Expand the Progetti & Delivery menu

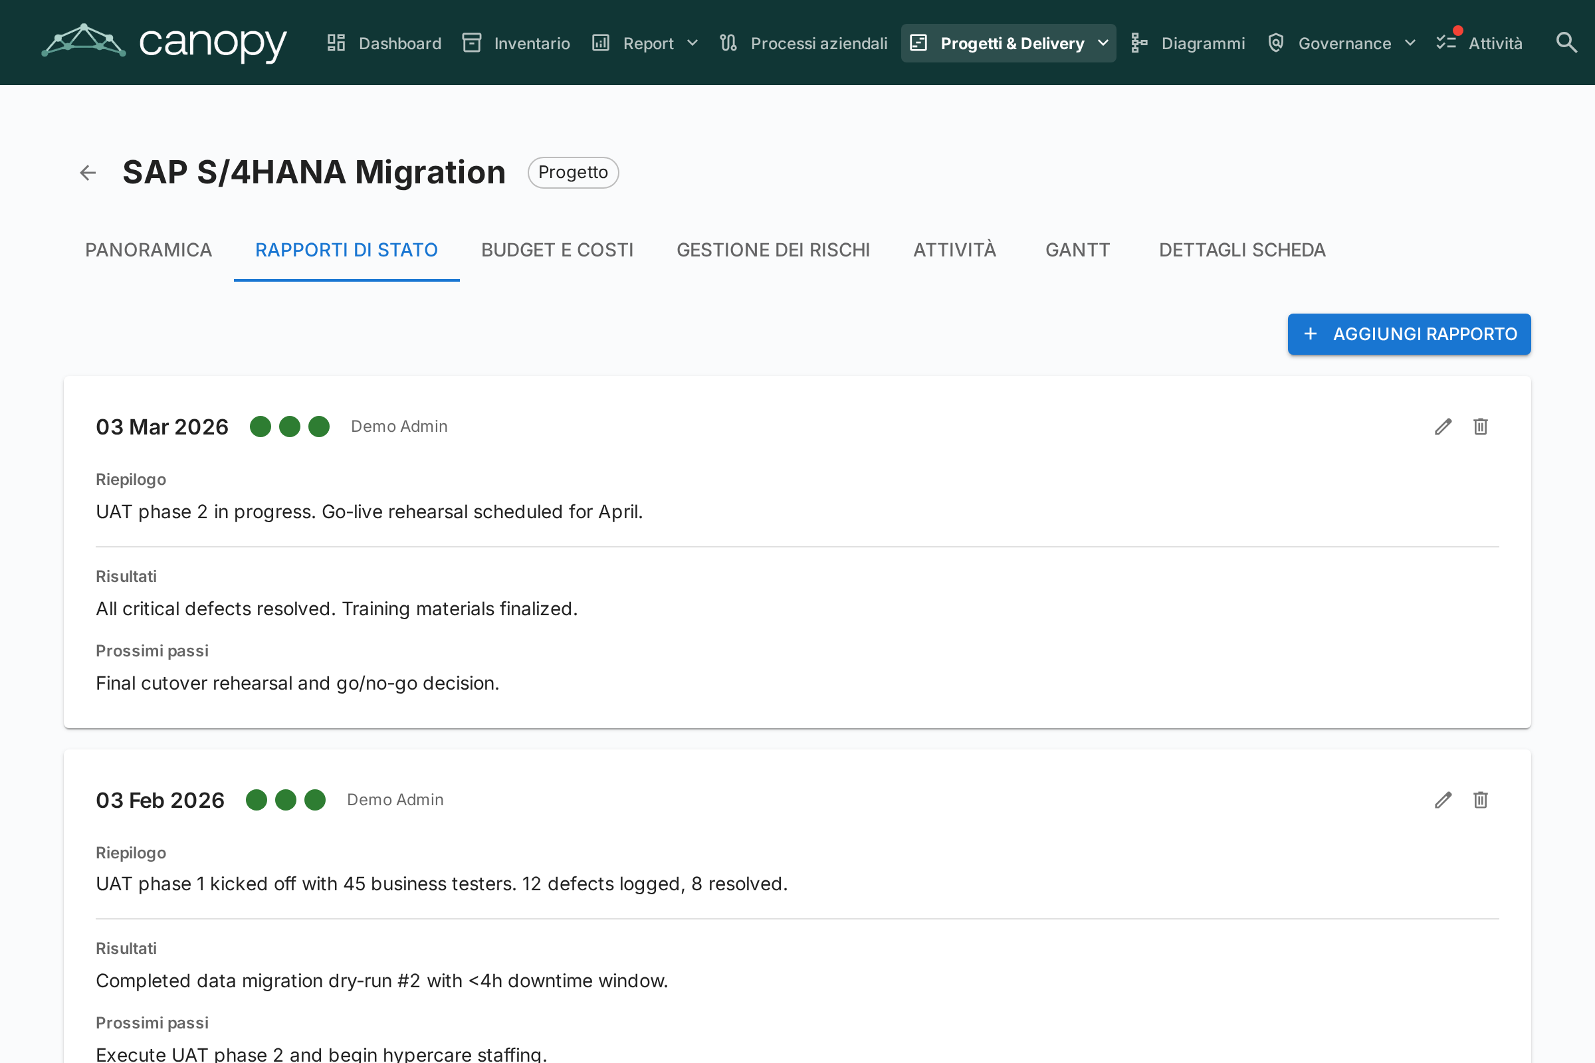click(1008, 43)
